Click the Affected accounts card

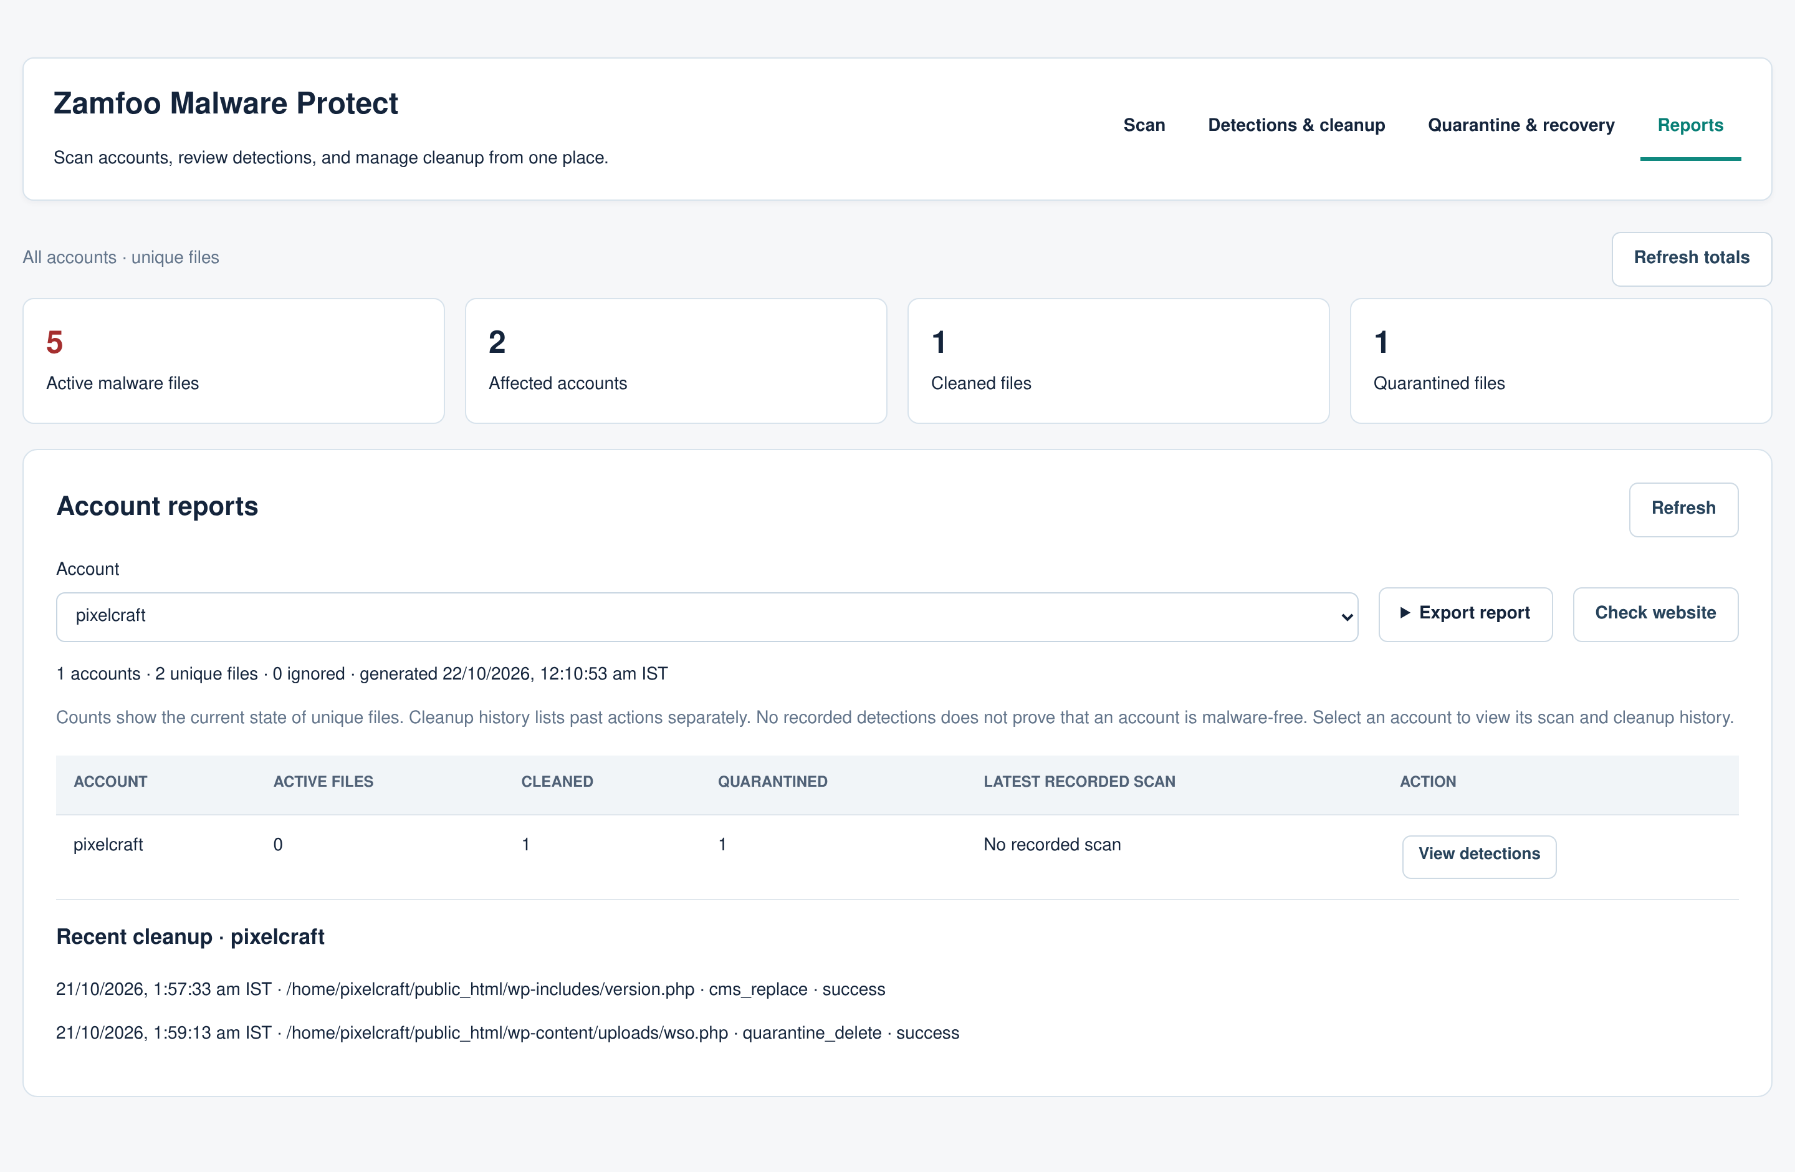676,360
